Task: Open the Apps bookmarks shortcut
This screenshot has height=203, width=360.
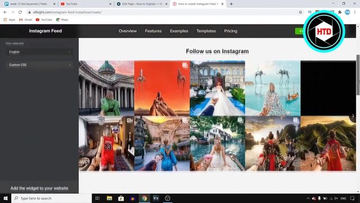Action: coord(10,20)
